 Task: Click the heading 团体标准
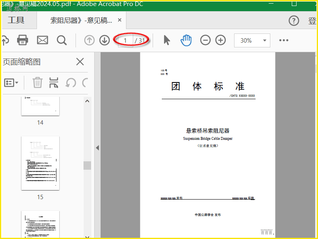coord(208,86)
